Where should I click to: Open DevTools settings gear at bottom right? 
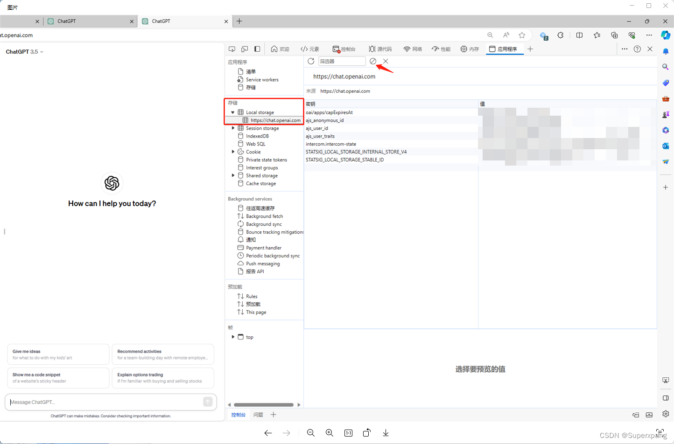click(666, 414)
